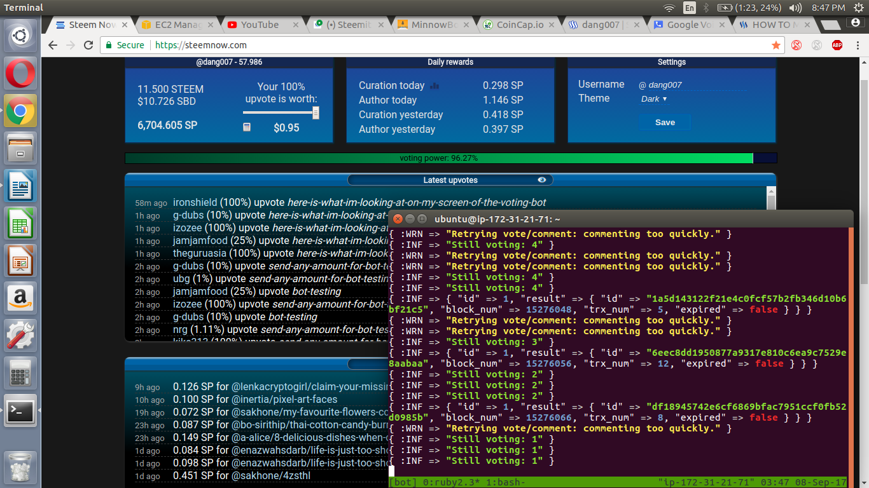The height and width of the screenshot is (488, 869).
Task: Open the system settings gear menu
Action: 860,8
